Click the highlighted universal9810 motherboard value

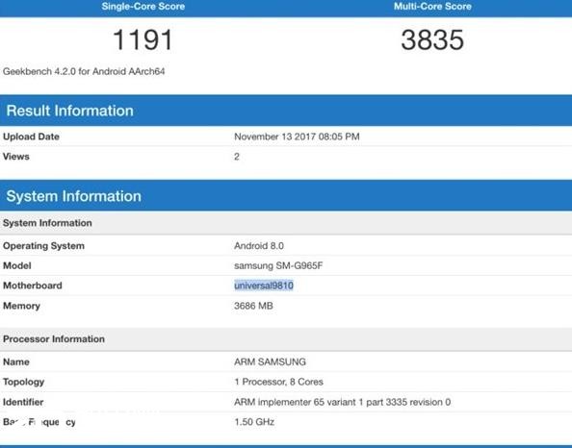(264, 286)
